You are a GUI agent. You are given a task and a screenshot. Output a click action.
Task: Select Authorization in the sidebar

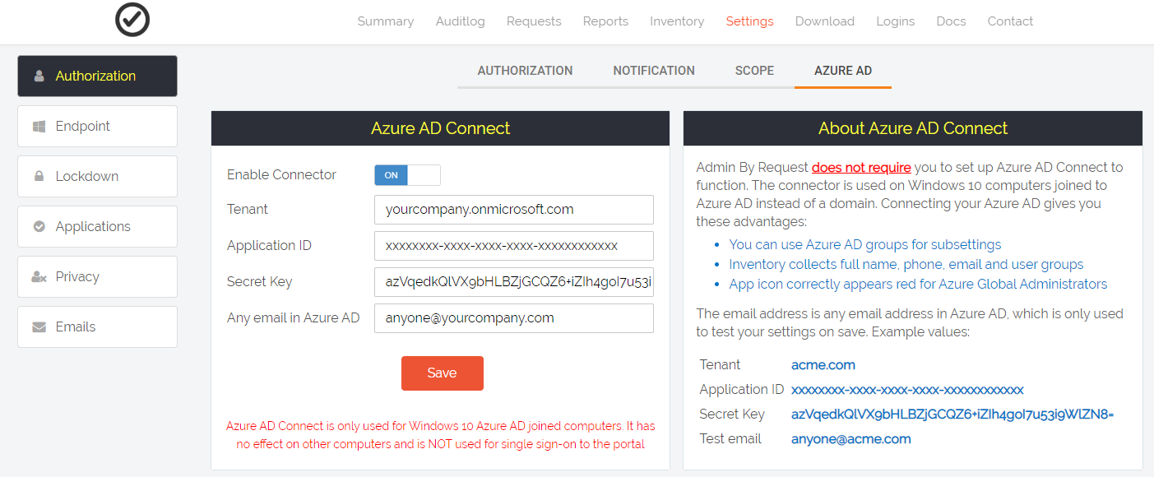[97, 76]
